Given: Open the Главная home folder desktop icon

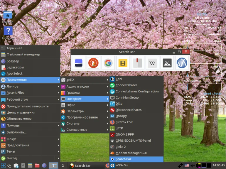Looking at the screenshot, I should coord(8,15).
